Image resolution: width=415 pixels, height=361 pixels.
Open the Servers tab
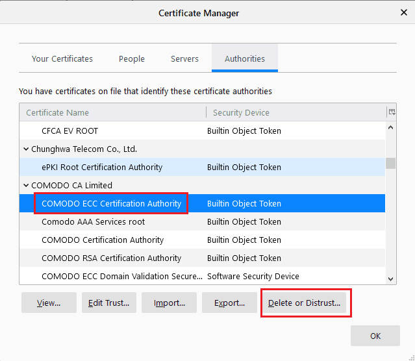[184, 58]
